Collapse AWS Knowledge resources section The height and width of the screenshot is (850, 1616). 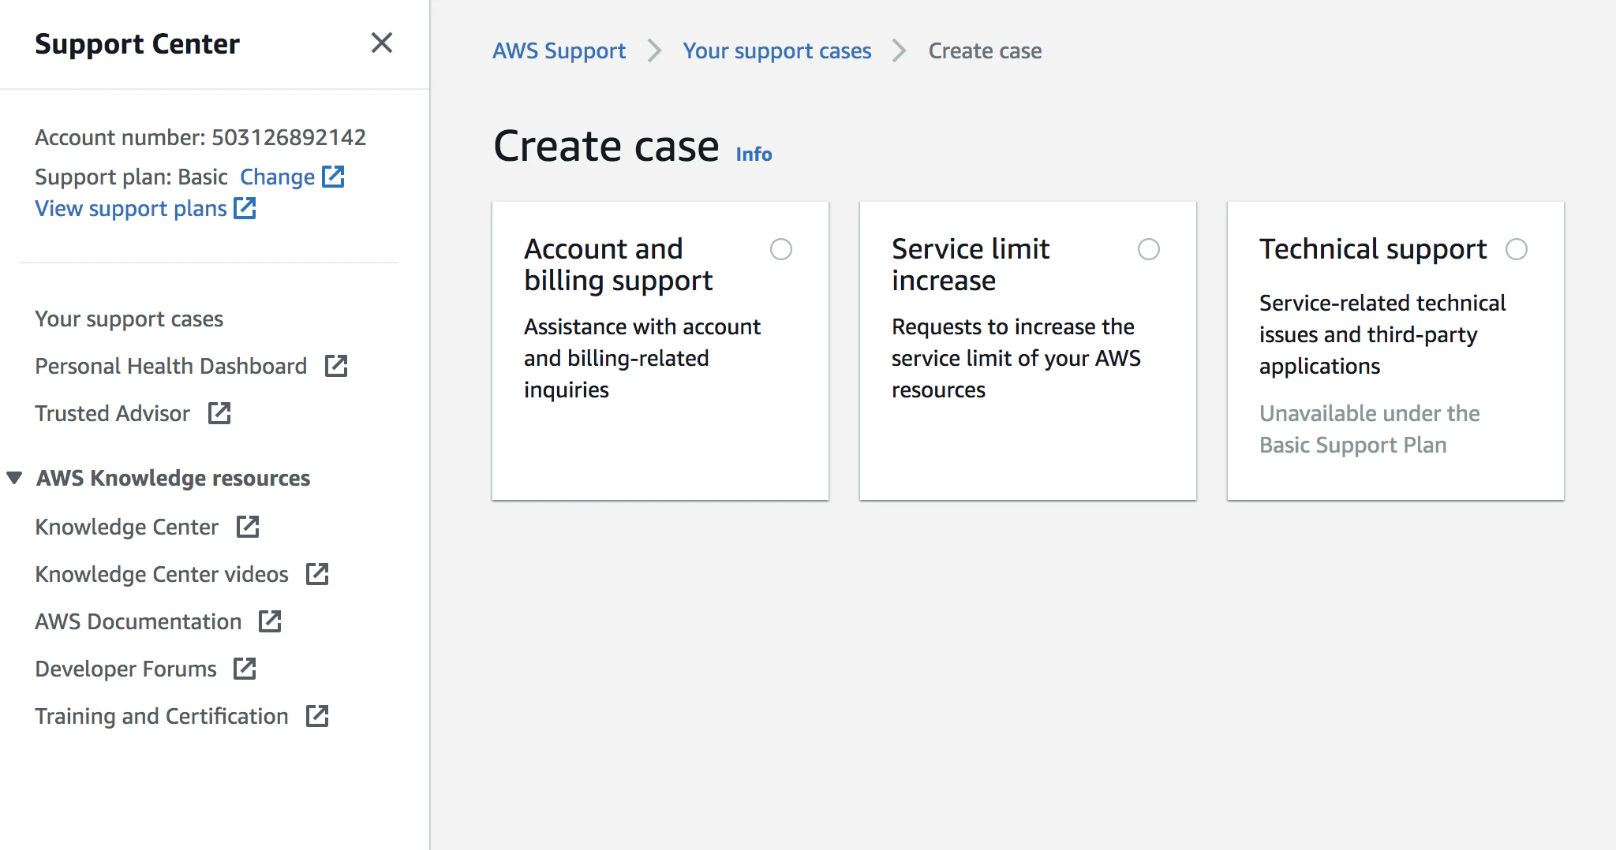click(x=14, y=478)
